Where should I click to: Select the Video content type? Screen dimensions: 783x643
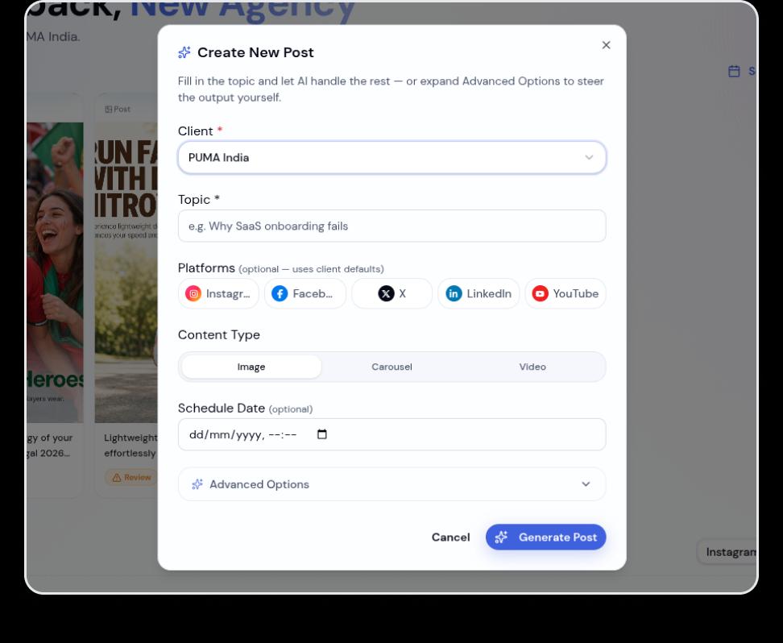(532, 367)
